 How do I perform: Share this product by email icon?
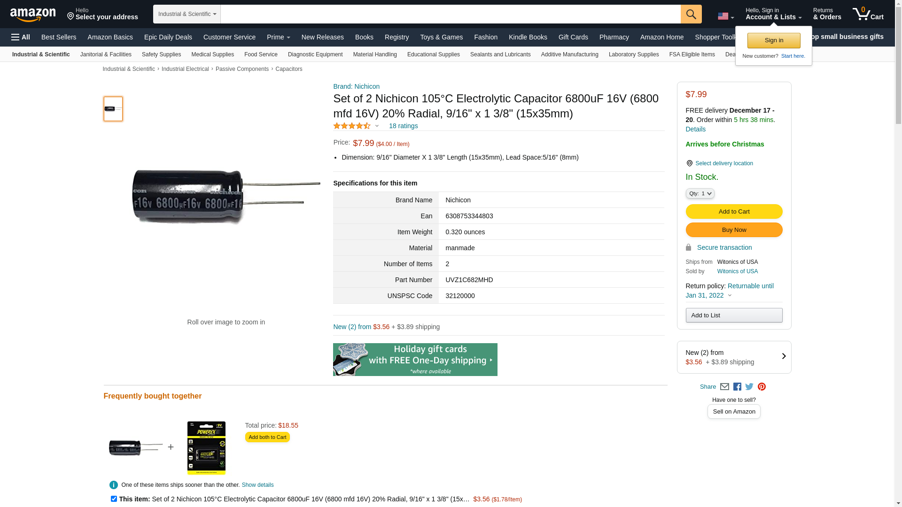724,387
